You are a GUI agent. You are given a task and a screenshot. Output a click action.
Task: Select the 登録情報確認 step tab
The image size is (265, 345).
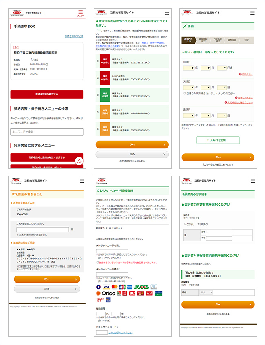203,40
